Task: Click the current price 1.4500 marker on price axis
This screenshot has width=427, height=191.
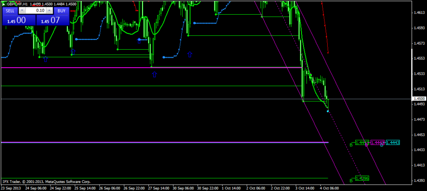Action: [x=418, y=98]
